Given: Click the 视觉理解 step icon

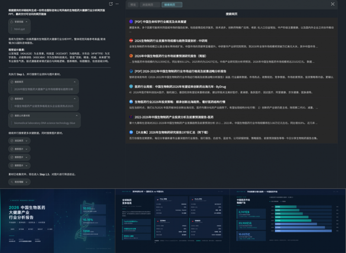Looking at the screenshot, I should coord(12,182).
